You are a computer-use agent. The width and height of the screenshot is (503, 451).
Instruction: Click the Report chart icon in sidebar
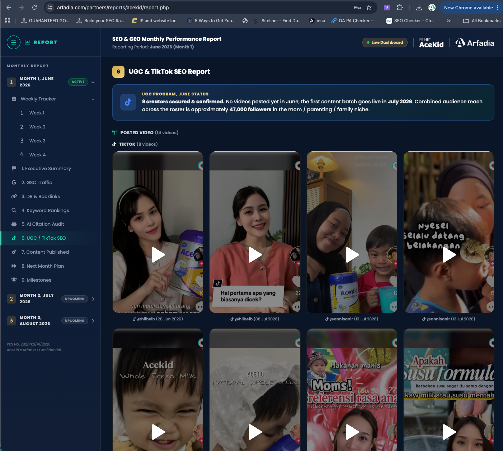pyautogui.click(x=27, y=42)
